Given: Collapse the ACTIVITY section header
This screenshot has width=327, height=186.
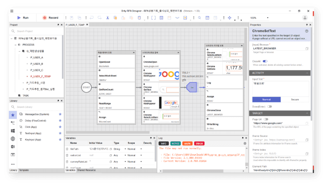Looking at the screenshot, I should [279, 73].
